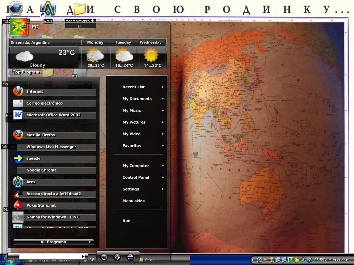Screen dimensions: 354x265
Task: Launch Microsoft Office Word 2003 icon
Action: click(18, 115)
